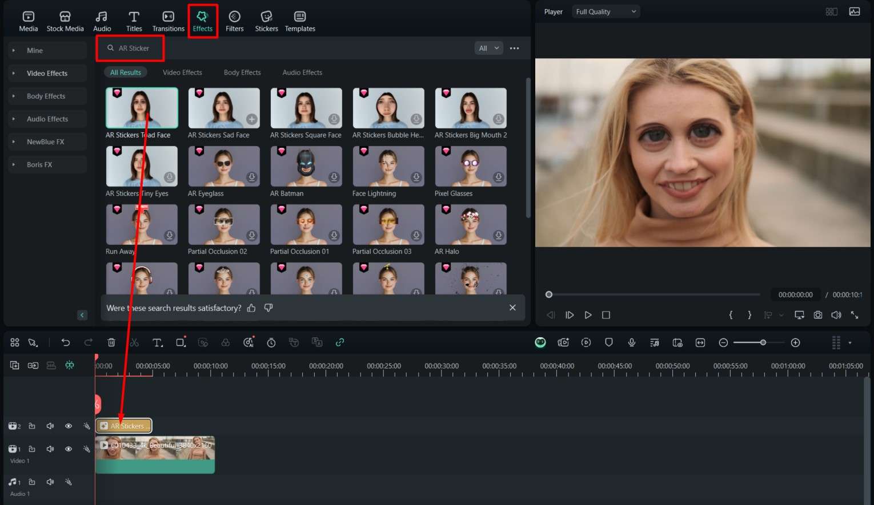This screenshot has width=874, height=505.
Task: Hide the Video 2 track with eye icon
Action: (69, 426)
